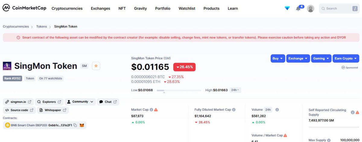
Task: Go to Tokens breadcrumb
Action: (42, 26)
